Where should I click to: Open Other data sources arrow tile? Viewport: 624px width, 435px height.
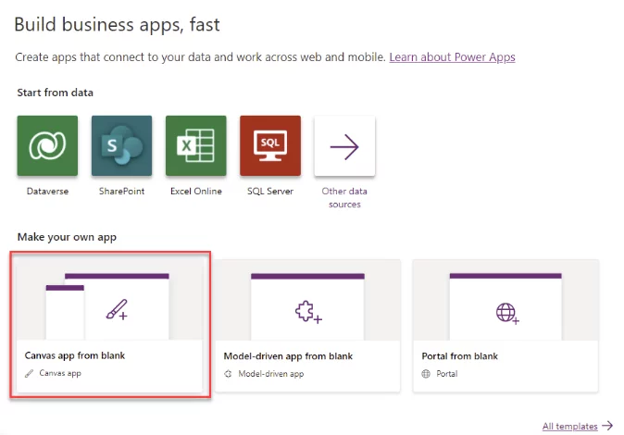click(344, 145)
